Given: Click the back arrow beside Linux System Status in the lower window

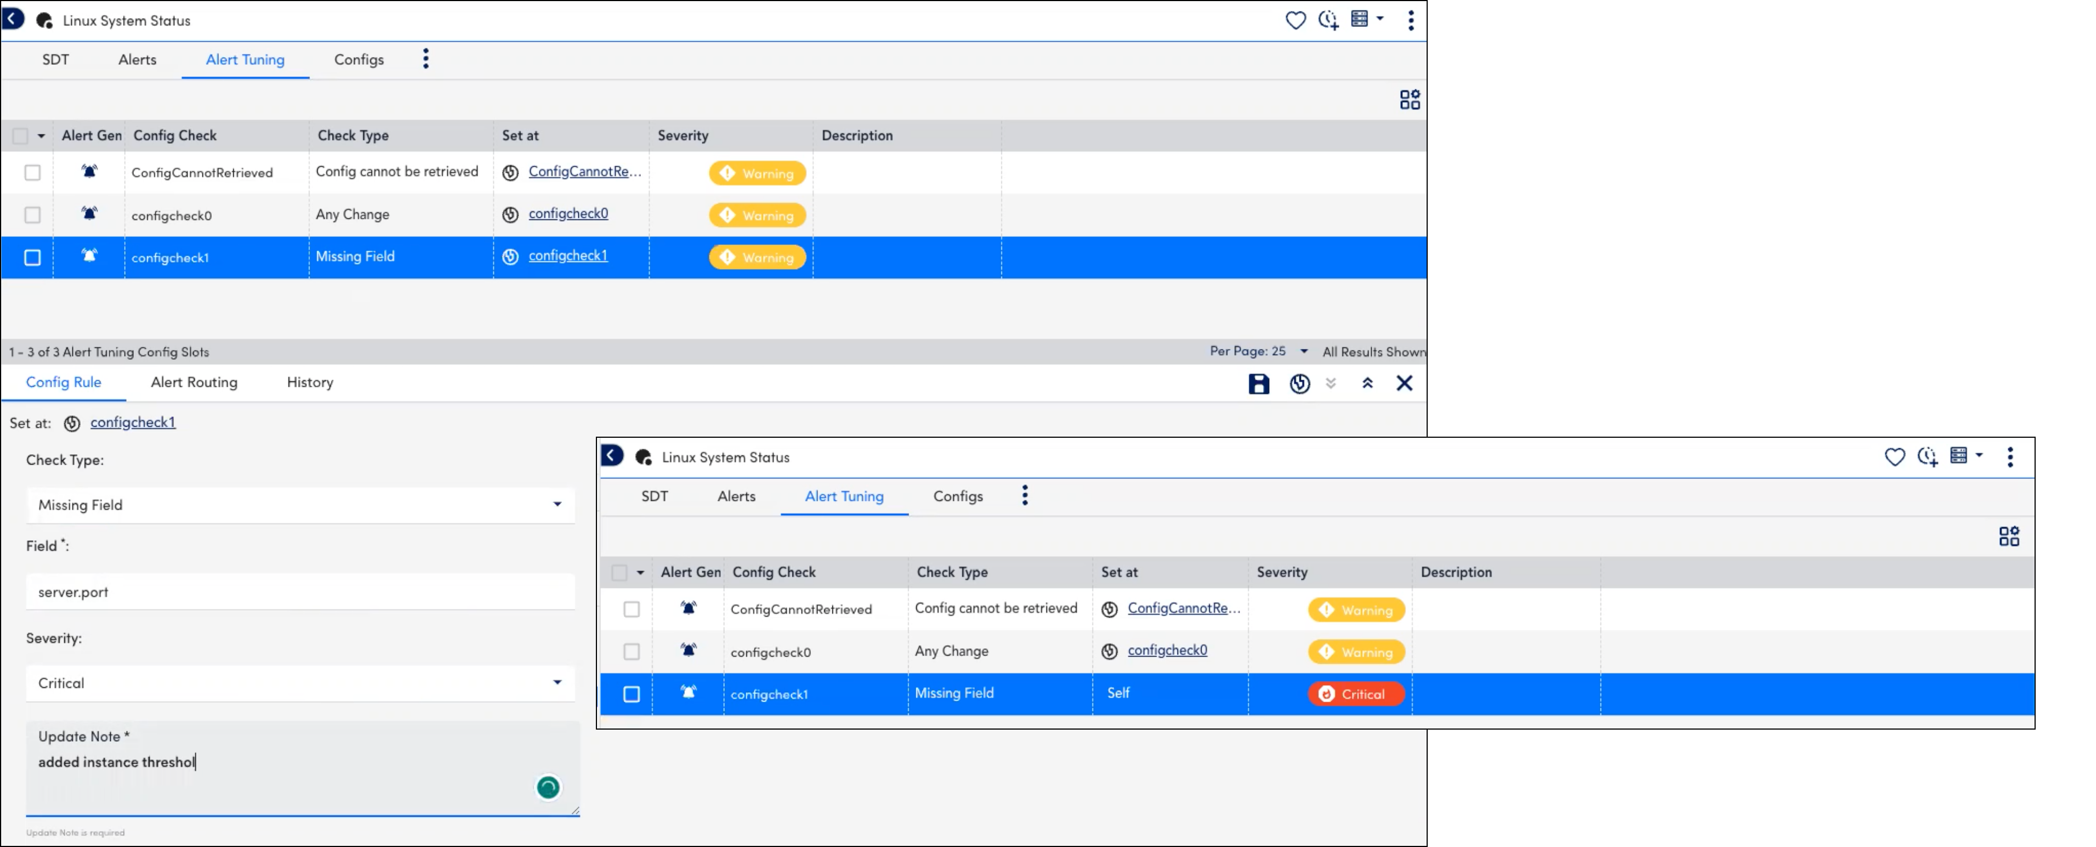Looking at the screenshot, I should pyautogui.click(x=612, y=456).
